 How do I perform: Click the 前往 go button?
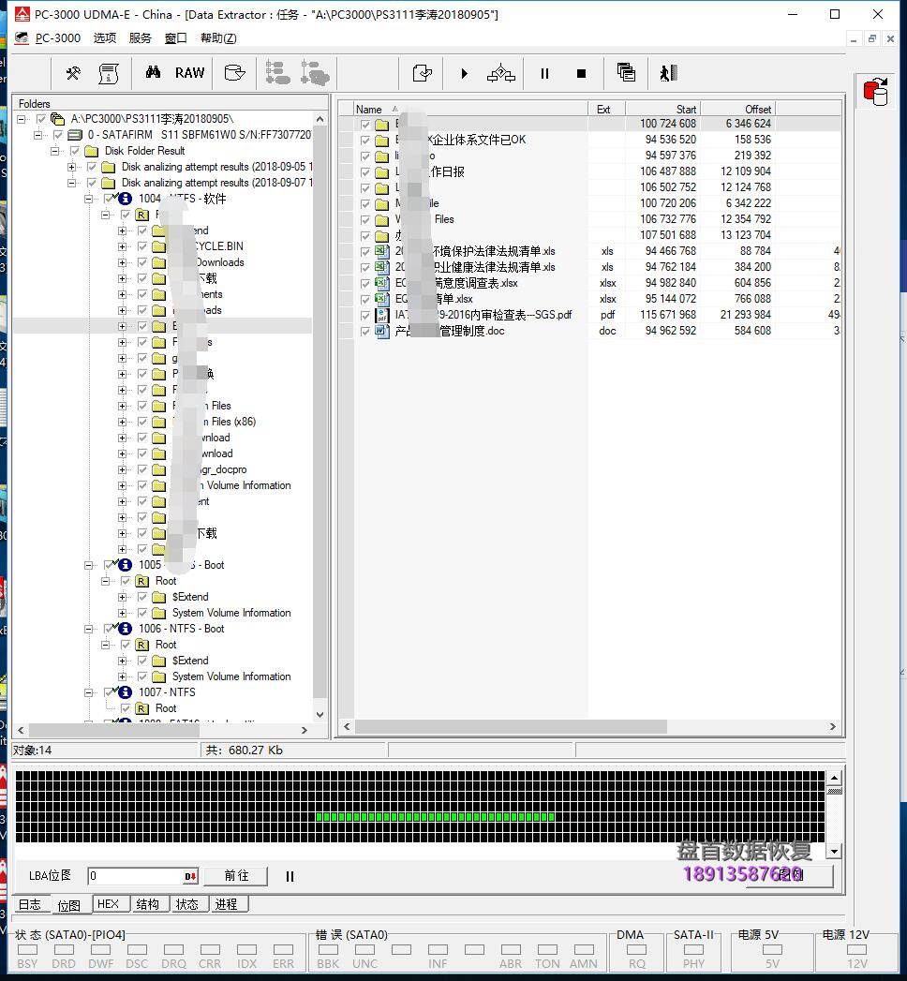click(x=236, y=876)
